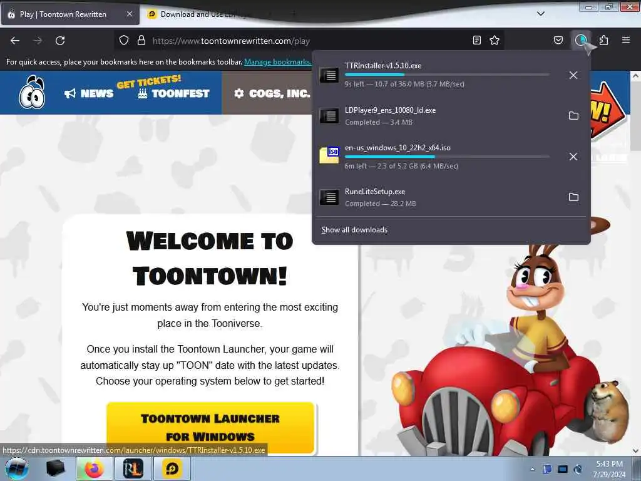The height and width of the screenshot is (481, 641).
Task: Open the COGS, INC. menu item
Action: tap(272, 94)
